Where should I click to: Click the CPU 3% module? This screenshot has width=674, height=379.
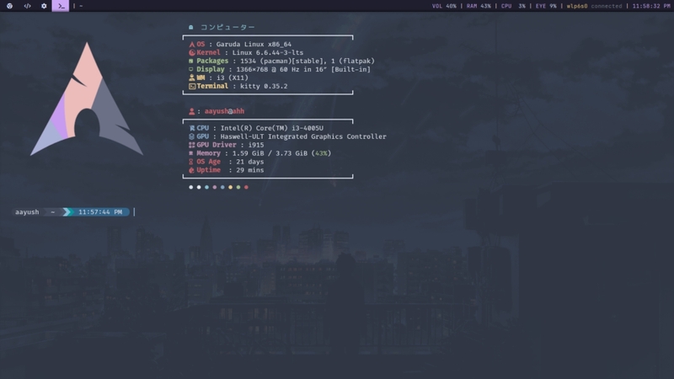[x=513, y=6]
